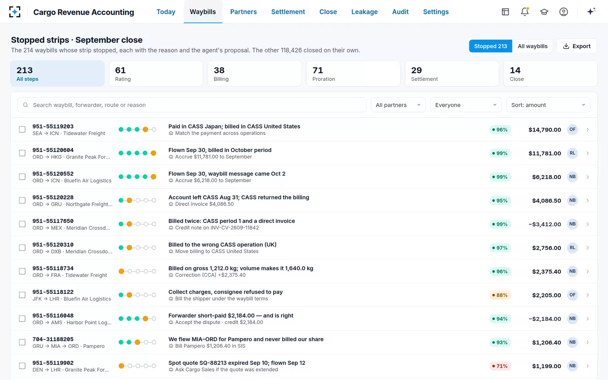Expand waybill 951-55120552 with its chevron
Screen dimensions: 608x380
pyautogui.click(x=588, y=177)
